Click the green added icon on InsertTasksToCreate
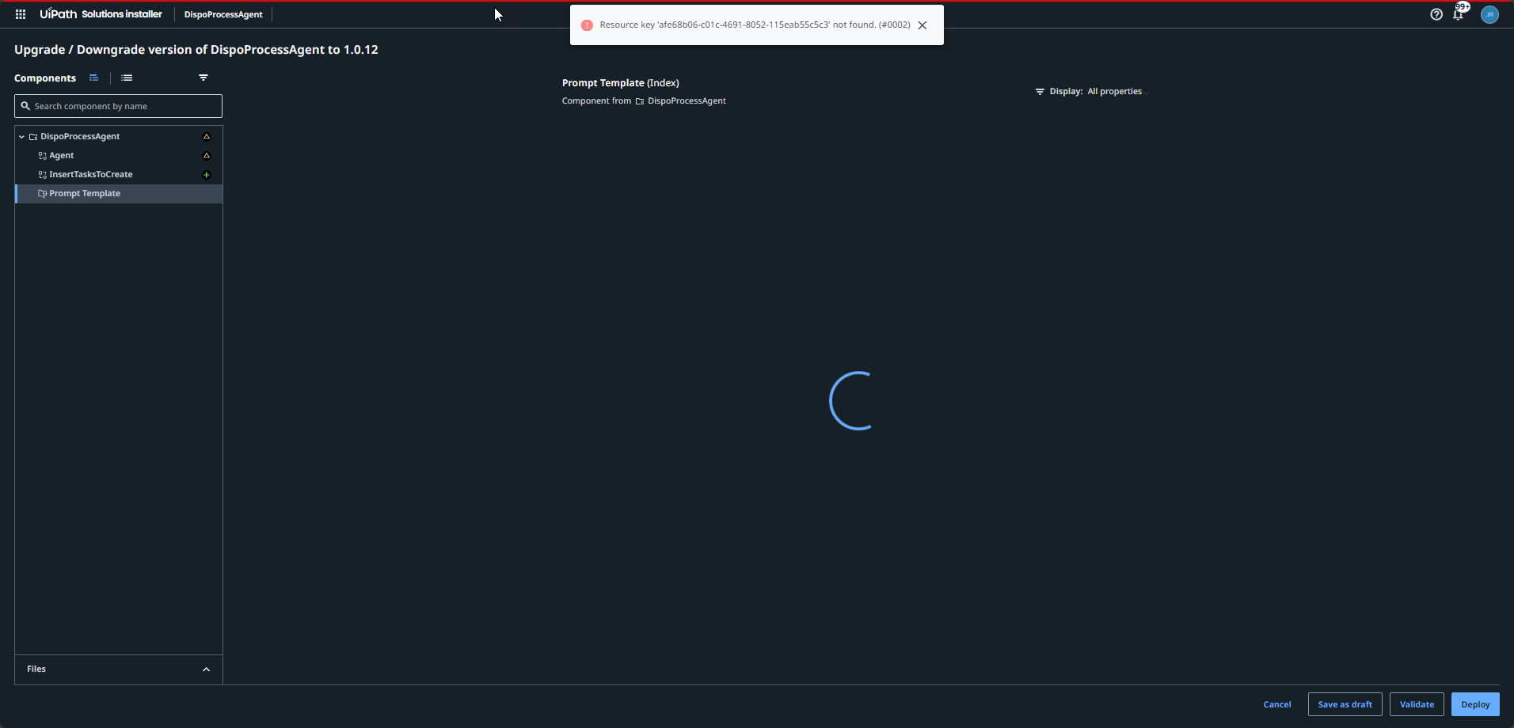Image resolution: width=1514 pixels, height=728 pixels. pyautogui.click(x=207, y=175)
